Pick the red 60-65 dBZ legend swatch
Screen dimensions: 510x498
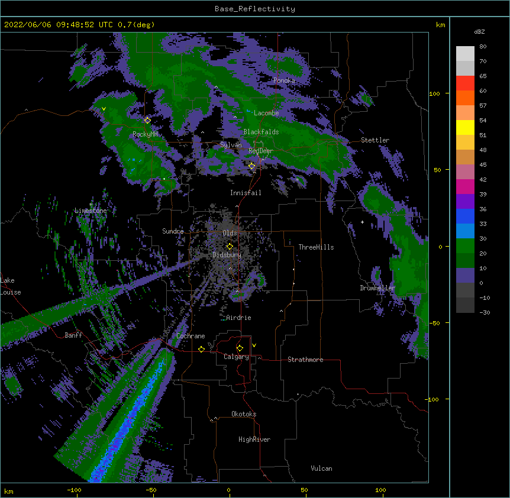(x=465, y=83)
